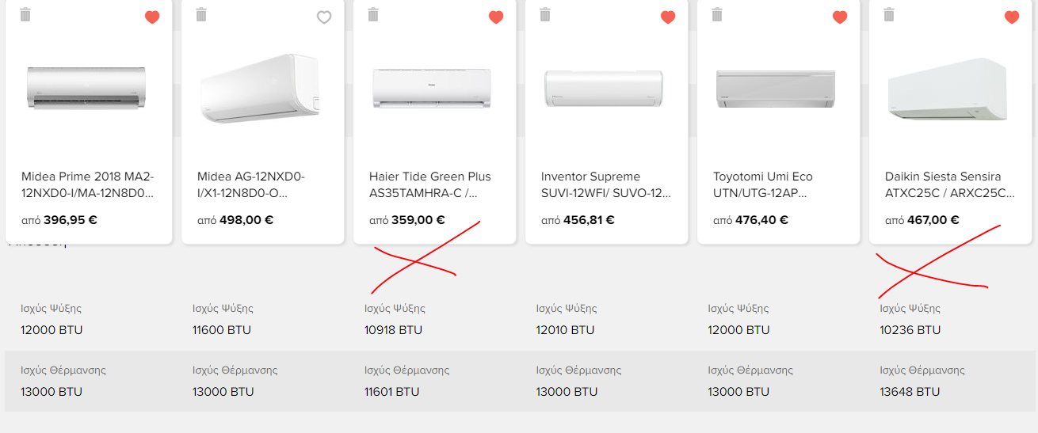Image resolution: width=1038 pixels, height=433 pixels.
Task: Open Toyotomi Umi Eco title link
Action: point(763,184)
